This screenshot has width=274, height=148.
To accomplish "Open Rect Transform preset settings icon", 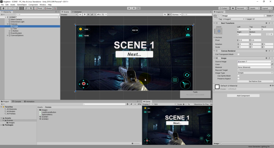I will click(x=269, y=23).
